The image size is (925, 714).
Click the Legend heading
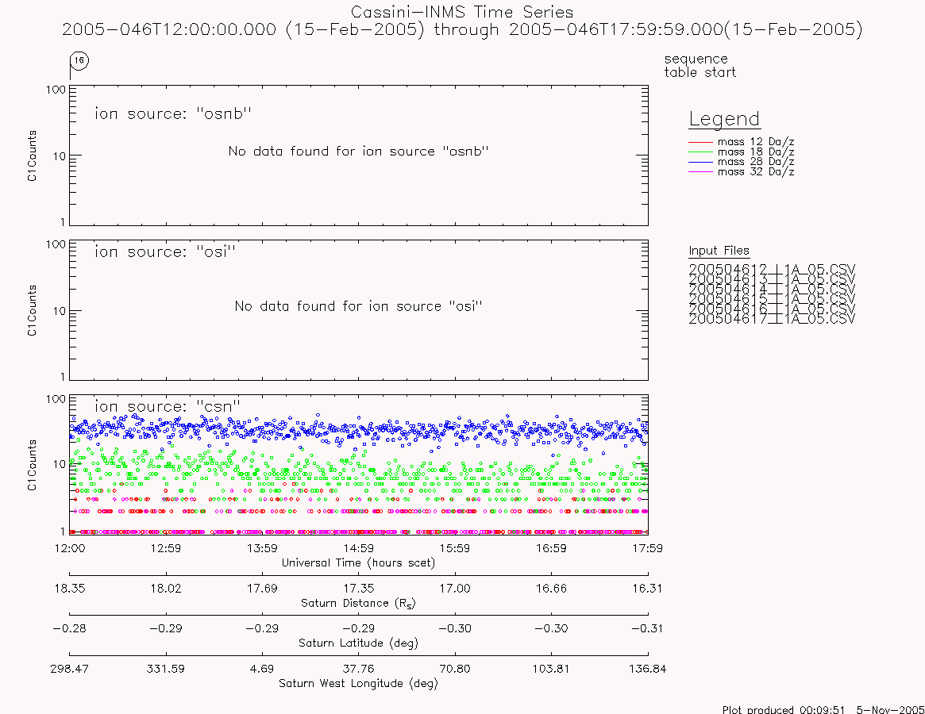coord(724,119)
